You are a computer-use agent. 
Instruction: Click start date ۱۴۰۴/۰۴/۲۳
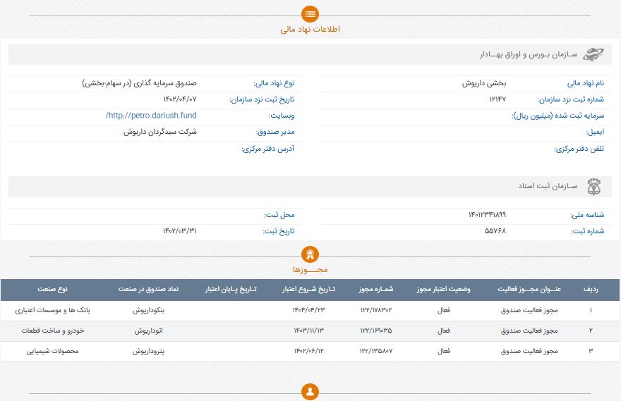pos(308,310)
